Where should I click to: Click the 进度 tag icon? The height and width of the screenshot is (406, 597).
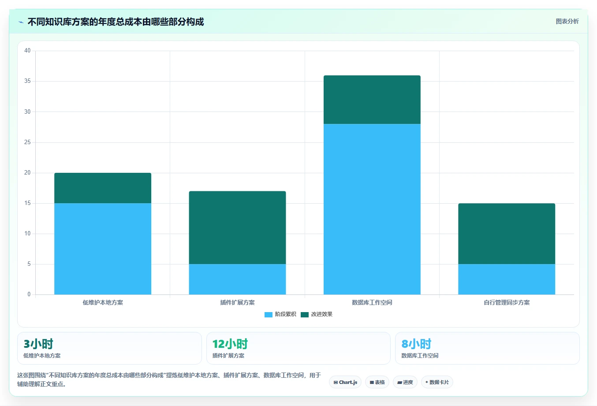coord(399,383)
